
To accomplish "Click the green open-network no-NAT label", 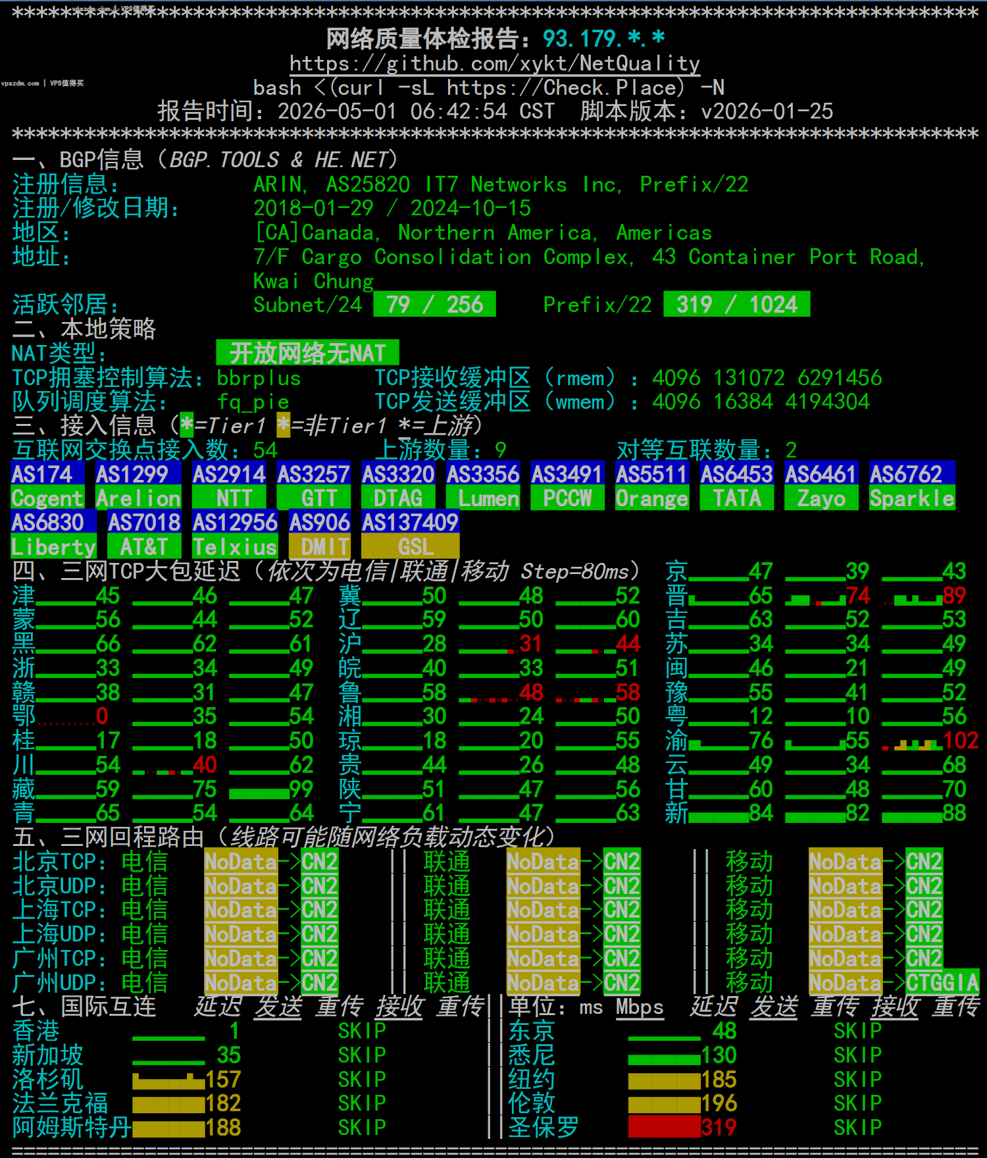I will point(307,353).
